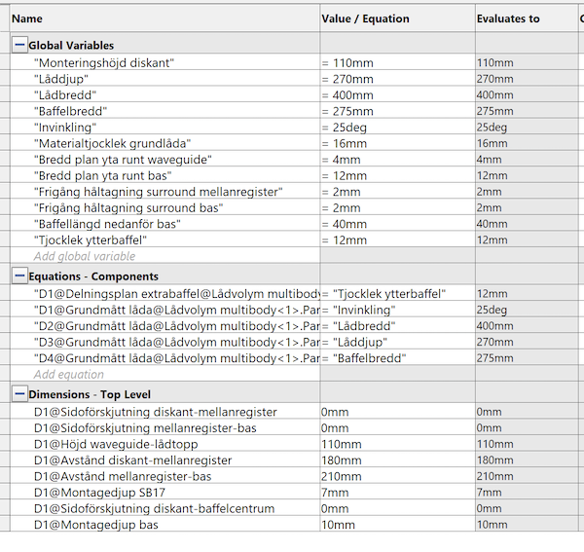Click the Name column header
This screenshot has height=552, width=584.
[x=27, y=18]
